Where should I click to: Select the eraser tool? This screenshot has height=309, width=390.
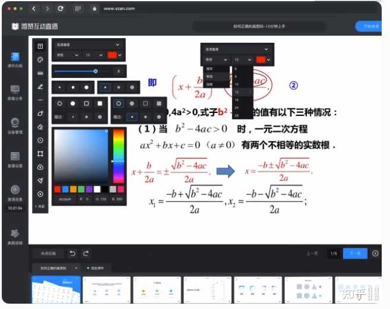tap(40, 127)
